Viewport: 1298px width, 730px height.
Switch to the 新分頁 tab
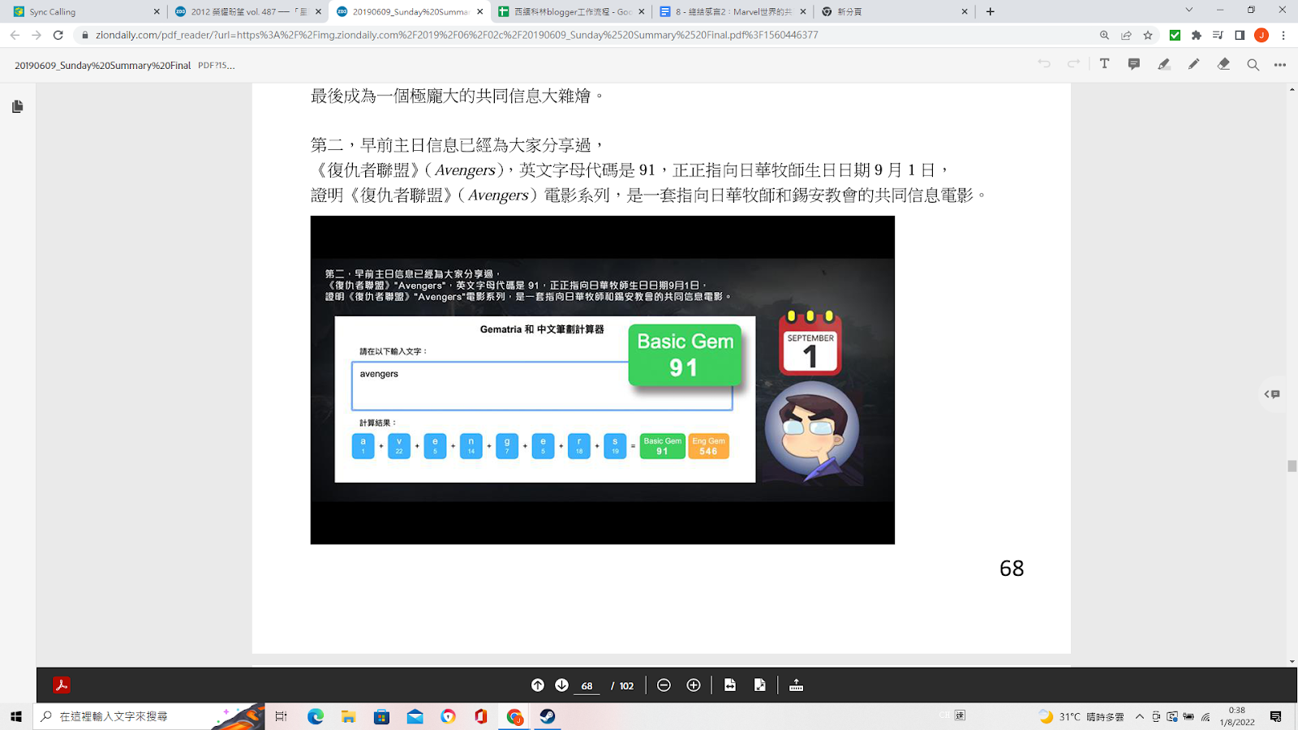click(x=895, y=11)
